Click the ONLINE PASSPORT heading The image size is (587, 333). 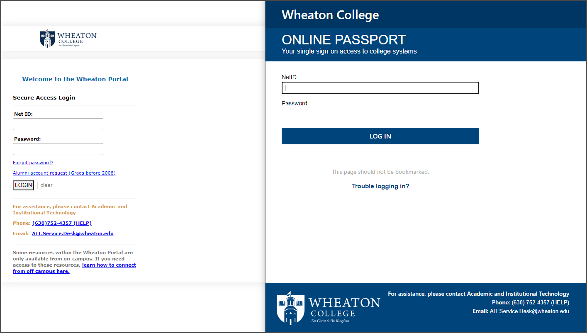tap(343, 40)
